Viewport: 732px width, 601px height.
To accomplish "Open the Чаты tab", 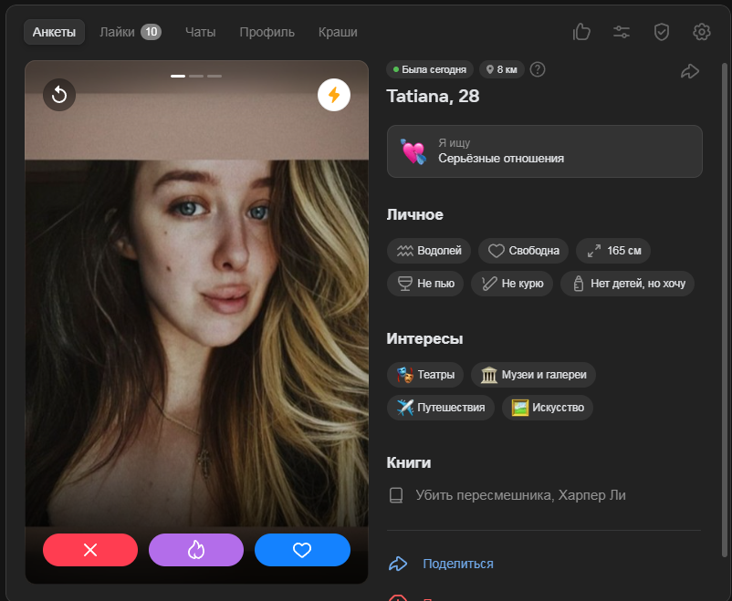I will 200,32.
